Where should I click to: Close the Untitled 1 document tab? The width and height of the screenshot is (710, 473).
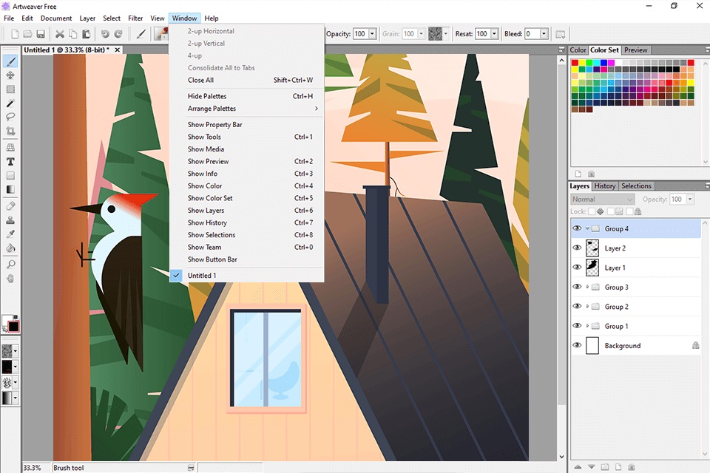pos(118,50)
